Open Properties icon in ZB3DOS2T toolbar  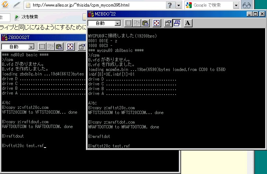(x=82, y=47)
